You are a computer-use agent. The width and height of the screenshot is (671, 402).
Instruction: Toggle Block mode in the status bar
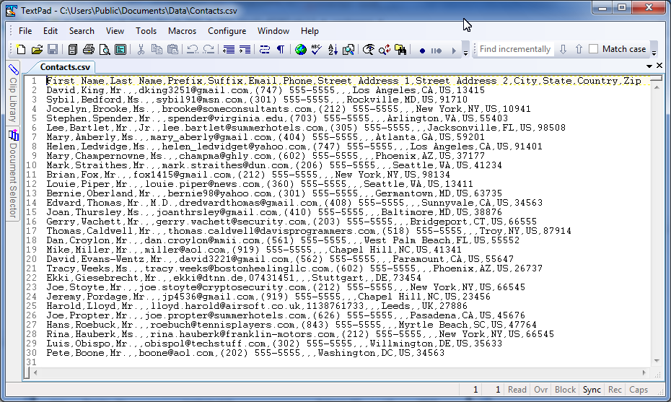pyautogui.click(x=565, y=390)
